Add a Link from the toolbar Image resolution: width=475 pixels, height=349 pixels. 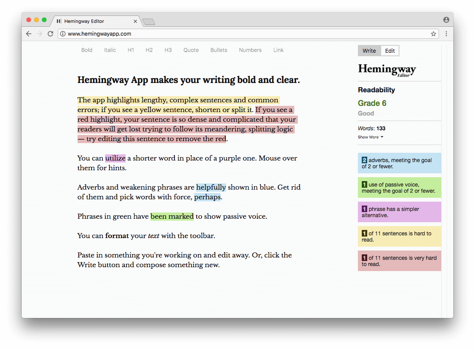tap(278, 50)
